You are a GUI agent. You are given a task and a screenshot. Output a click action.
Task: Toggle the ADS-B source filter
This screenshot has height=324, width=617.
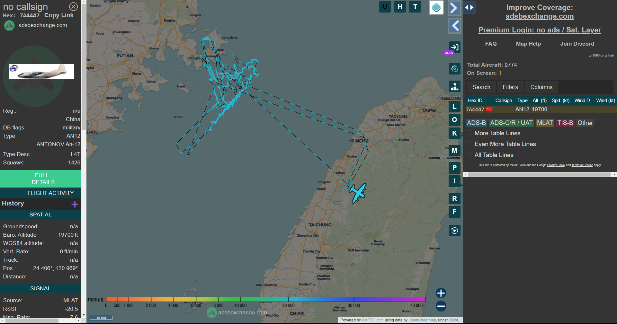coord(476,123)
